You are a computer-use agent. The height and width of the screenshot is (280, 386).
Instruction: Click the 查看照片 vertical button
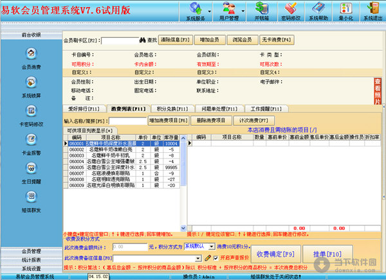point(378,91)
